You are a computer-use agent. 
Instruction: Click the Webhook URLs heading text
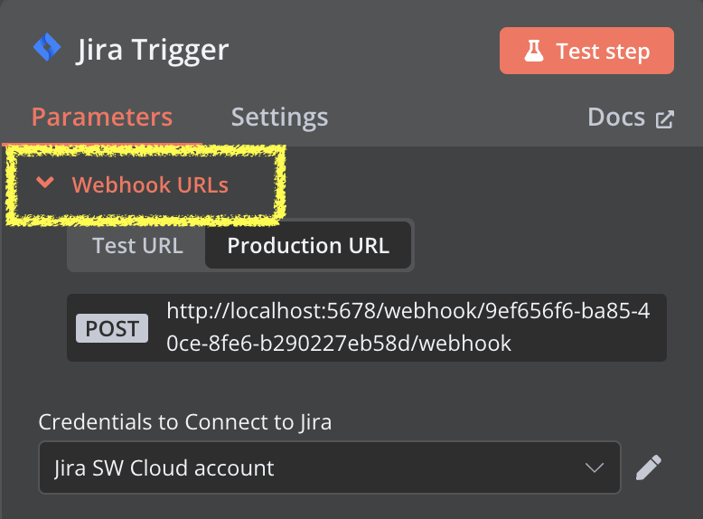150,184
